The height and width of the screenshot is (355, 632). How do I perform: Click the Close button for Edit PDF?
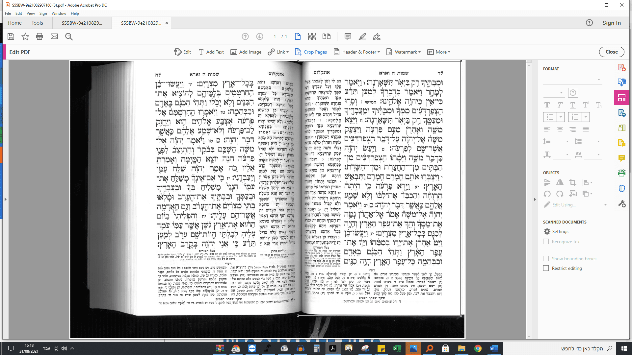click(x=611, y=52)
